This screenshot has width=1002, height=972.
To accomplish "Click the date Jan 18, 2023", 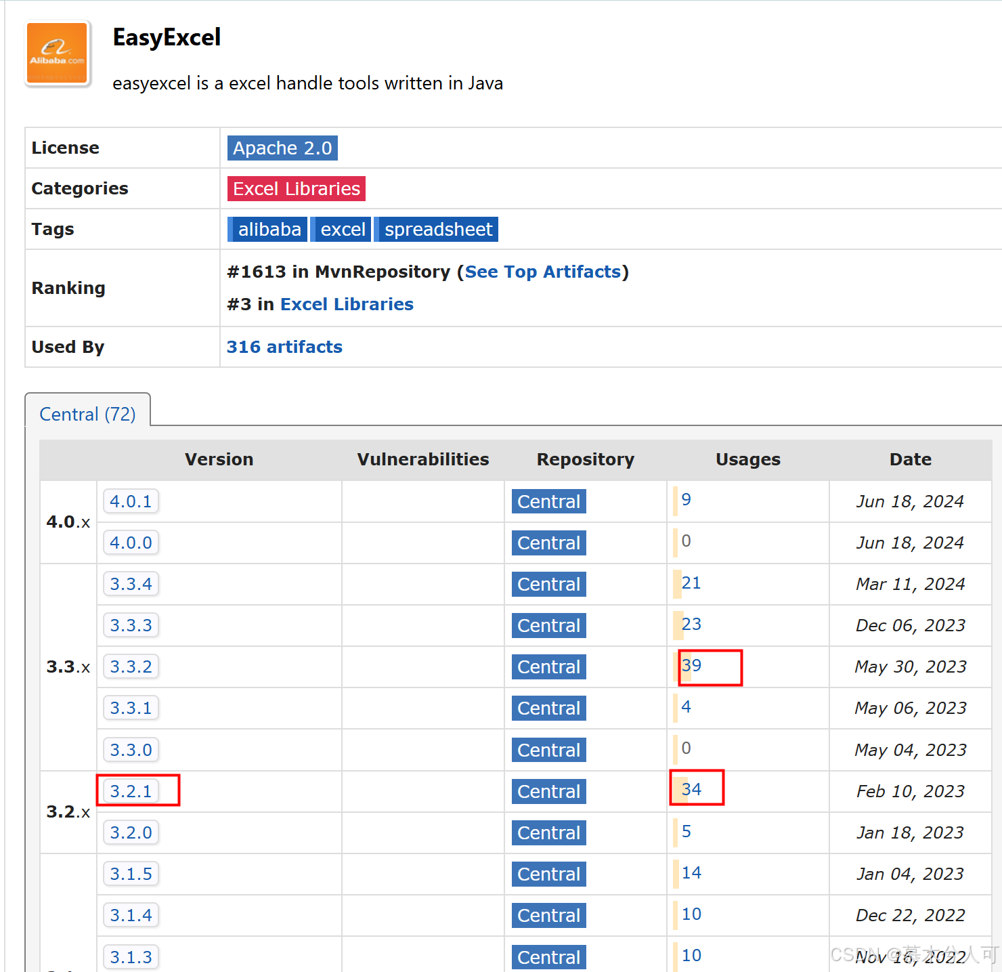I will (911, 832).
